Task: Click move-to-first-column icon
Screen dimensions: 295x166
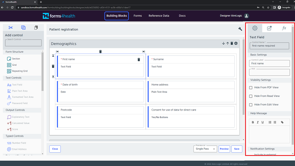Action: point(57,51)
